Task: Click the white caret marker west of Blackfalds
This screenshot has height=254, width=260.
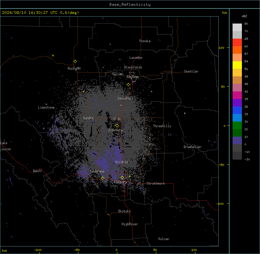Action: tap(103, 67)
